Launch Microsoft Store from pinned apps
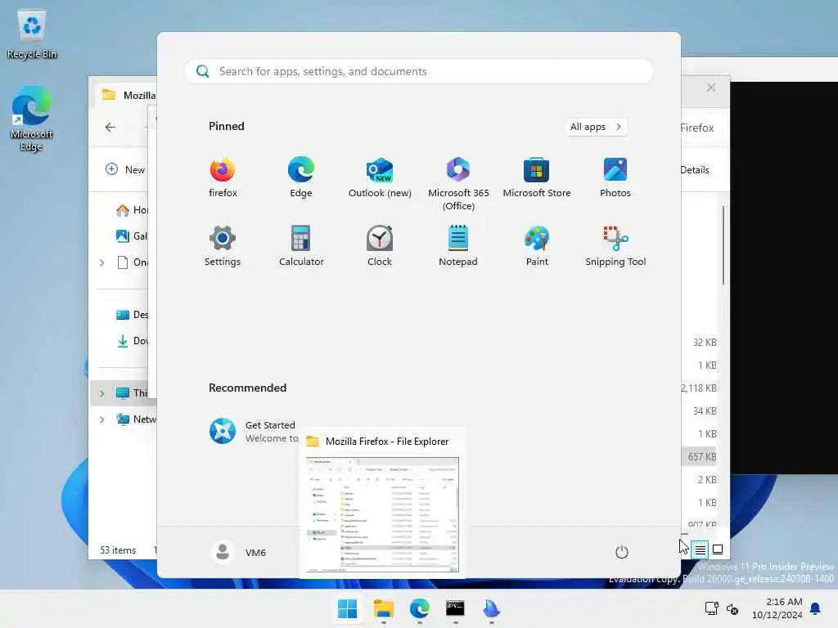The width and height of the screenshot is (838, 628). click(x=537, y=177)
